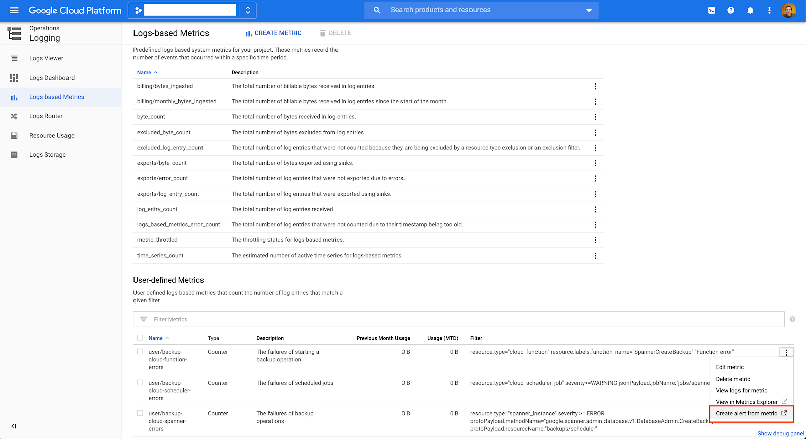This screenshot has width=806, height=439.
Task: Open more options for time_series_count metric
Action: [x=595, y=256]
